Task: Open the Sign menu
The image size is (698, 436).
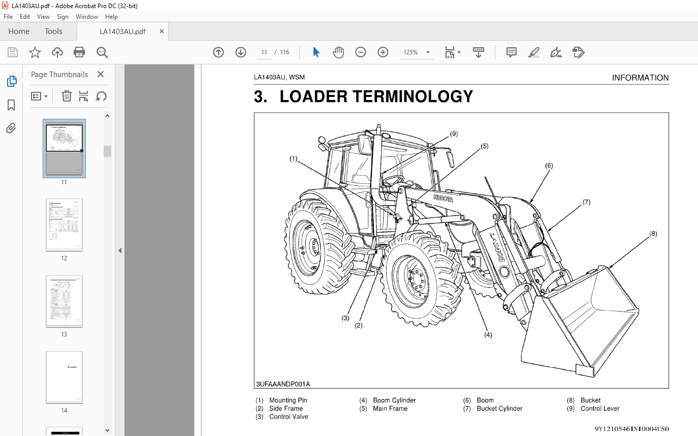Action: click(x=62, y=17)
